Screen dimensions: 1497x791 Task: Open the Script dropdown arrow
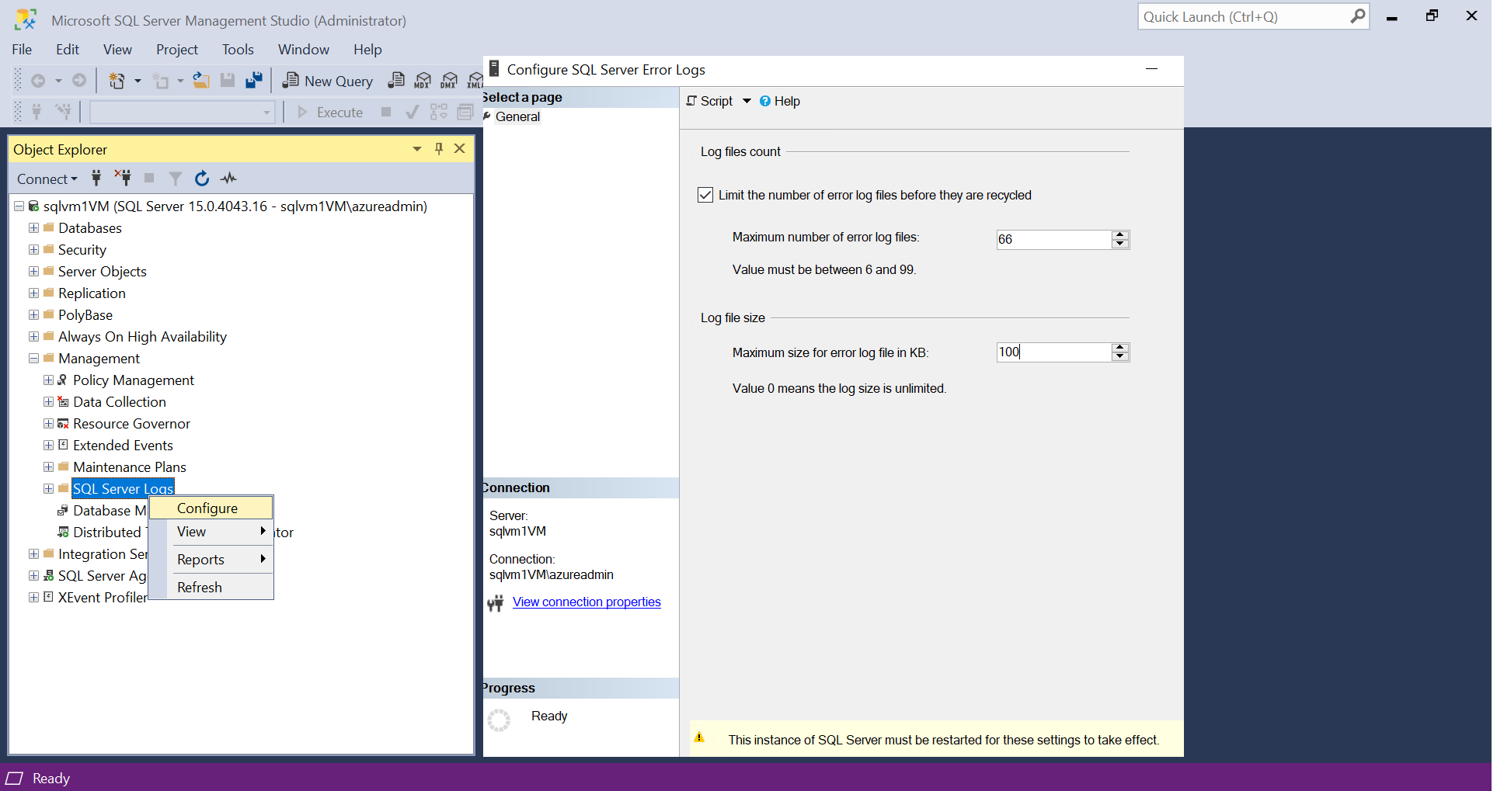[747, 101]
